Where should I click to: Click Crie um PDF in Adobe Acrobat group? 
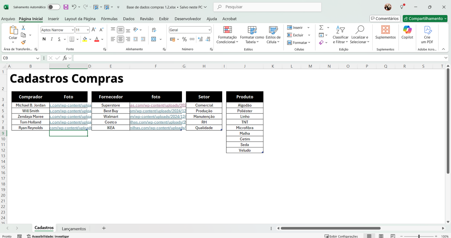[x=427, y=34]
